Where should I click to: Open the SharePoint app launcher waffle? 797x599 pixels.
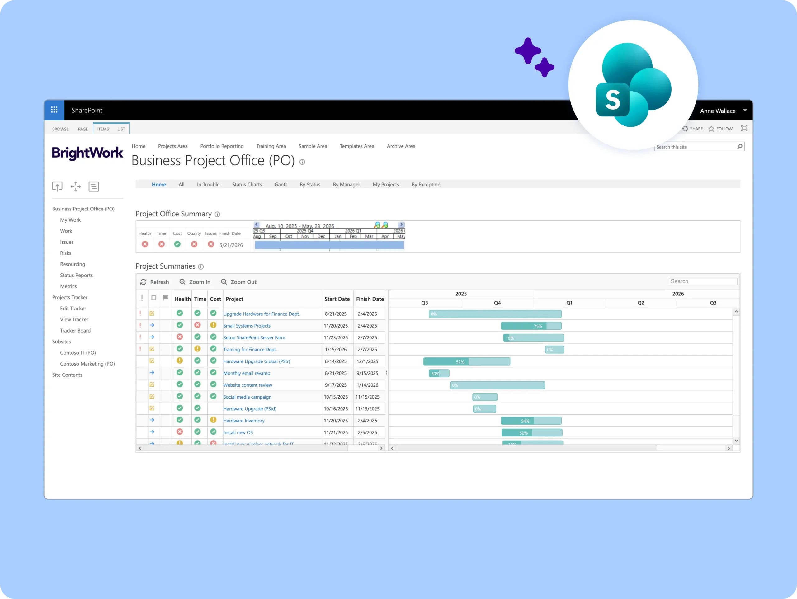pyautogui.click(x=54, y=110)
